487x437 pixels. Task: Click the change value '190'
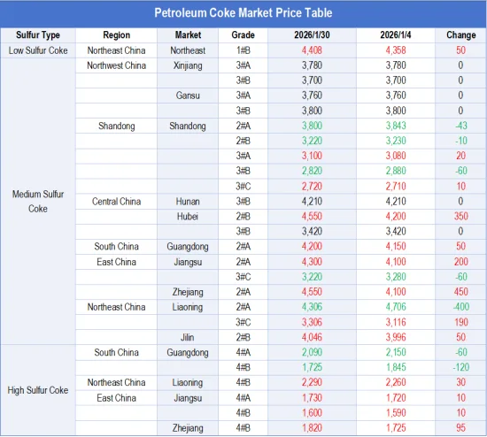(461, 322)
